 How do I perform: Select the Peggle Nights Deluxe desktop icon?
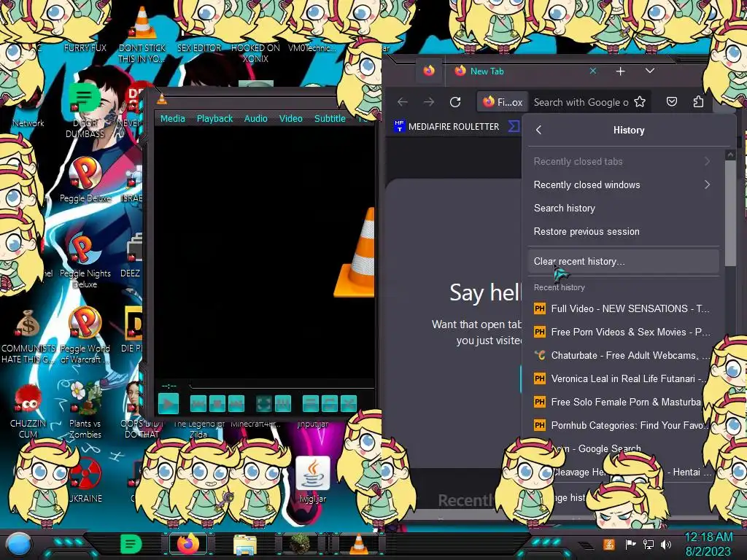click(x=85, y=262)
